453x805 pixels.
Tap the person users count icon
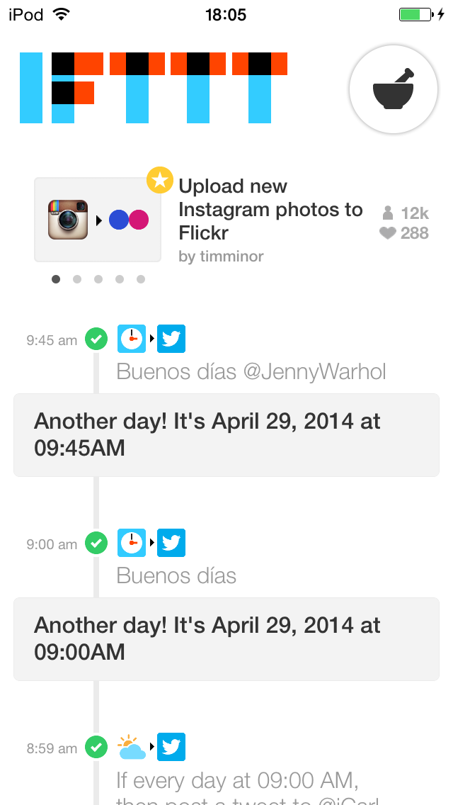point(387,213)
